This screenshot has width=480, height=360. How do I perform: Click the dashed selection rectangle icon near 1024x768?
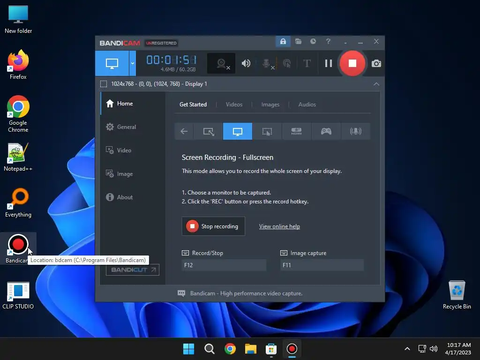104,84
